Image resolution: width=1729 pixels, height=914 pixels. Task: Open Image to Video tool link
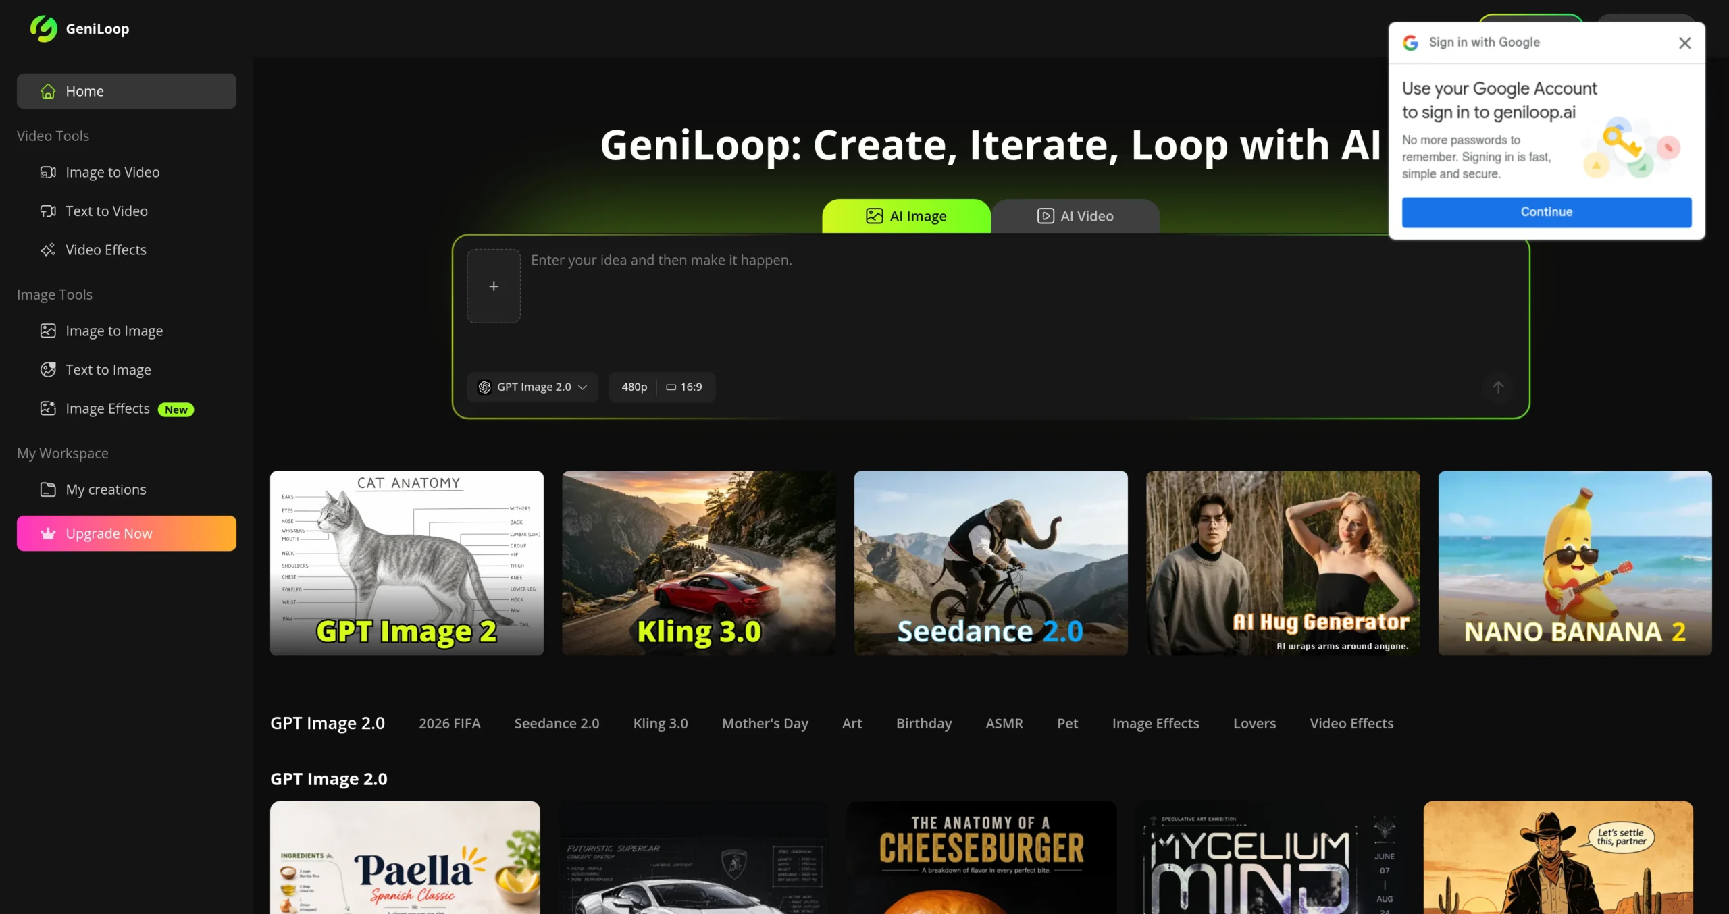click(126, 172)
